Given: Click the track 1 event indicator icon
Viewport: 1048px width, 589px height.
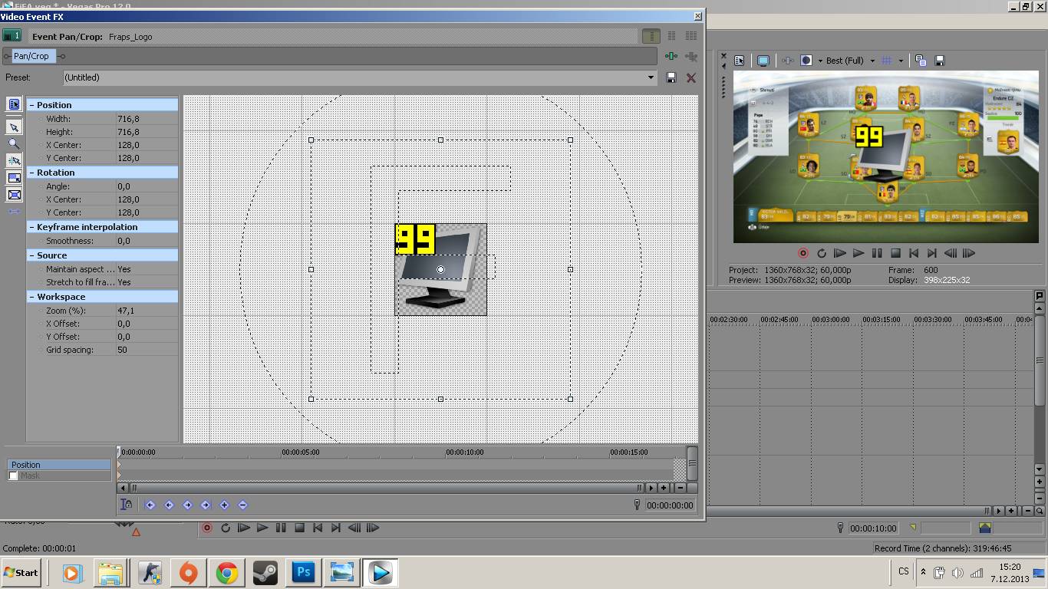Looking at the screenshot, I should tap(12, 36).
